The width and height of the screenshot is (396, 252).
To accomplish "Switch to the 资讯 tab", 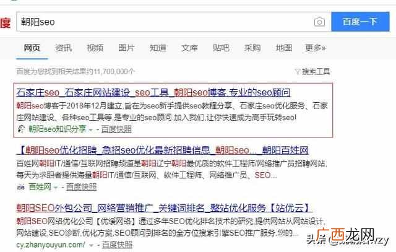I will (x=63, y=48).
